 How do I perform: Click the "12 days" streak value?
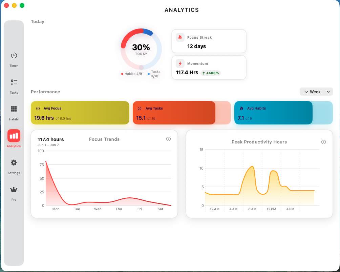196,46
